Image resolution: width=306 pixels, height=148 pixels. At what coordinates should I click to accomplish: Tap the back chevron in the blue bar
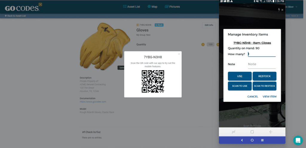(242, 140)
